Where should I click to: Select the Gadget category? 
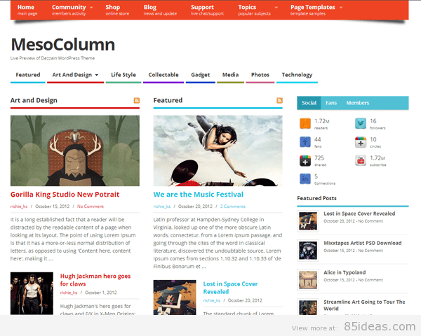[x=200, y=75]
